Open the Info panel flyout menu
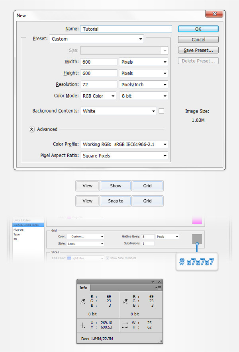The height and width of the screenshot is (352, 239). point(158,288)
